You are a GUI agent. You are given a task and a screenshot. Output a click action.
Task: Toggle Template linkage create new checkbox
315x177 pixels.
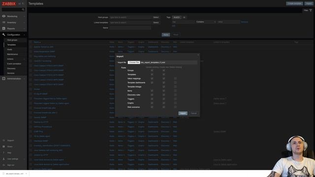pyautogui.click(x=164, y=87)
